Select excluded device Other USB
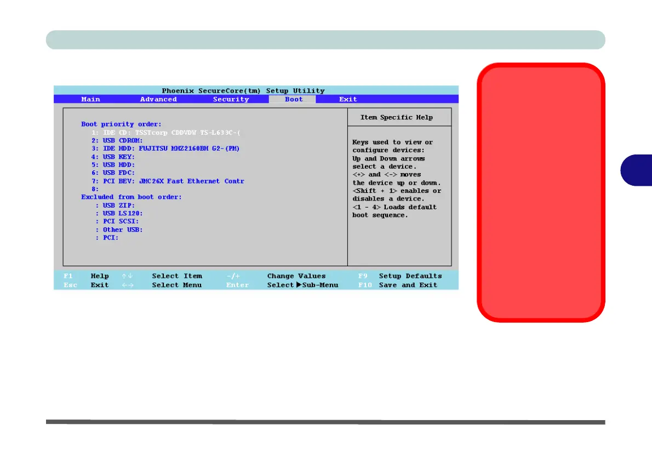Viewport: 652px width, 459px height. click(119, 229)
